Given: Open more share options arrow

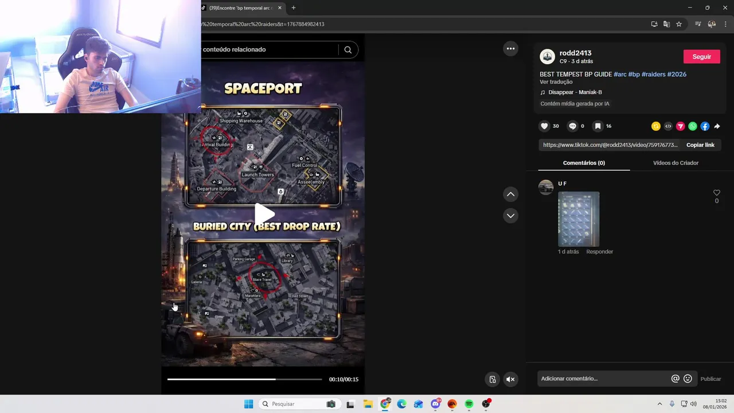Looking at the screenshot, I should click(x=717, y=126).
